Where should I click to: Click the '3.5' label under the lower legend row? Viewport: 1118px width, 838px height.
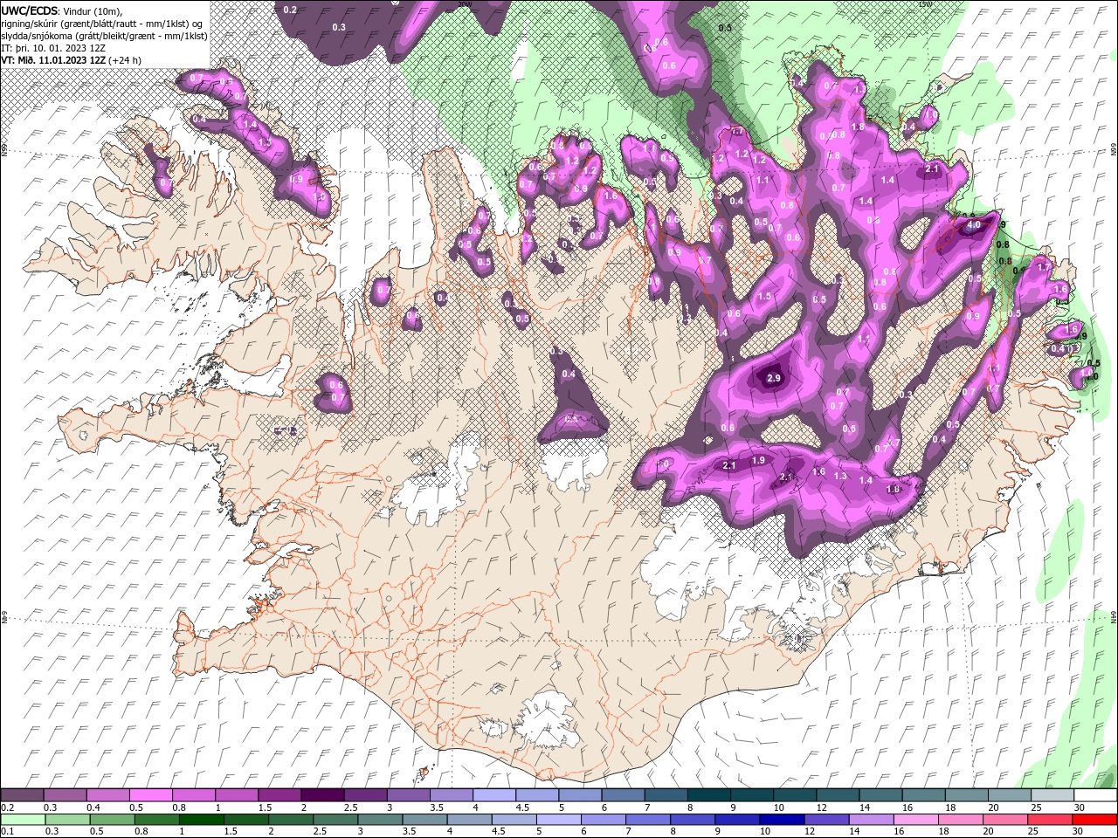tap(410, 832)
